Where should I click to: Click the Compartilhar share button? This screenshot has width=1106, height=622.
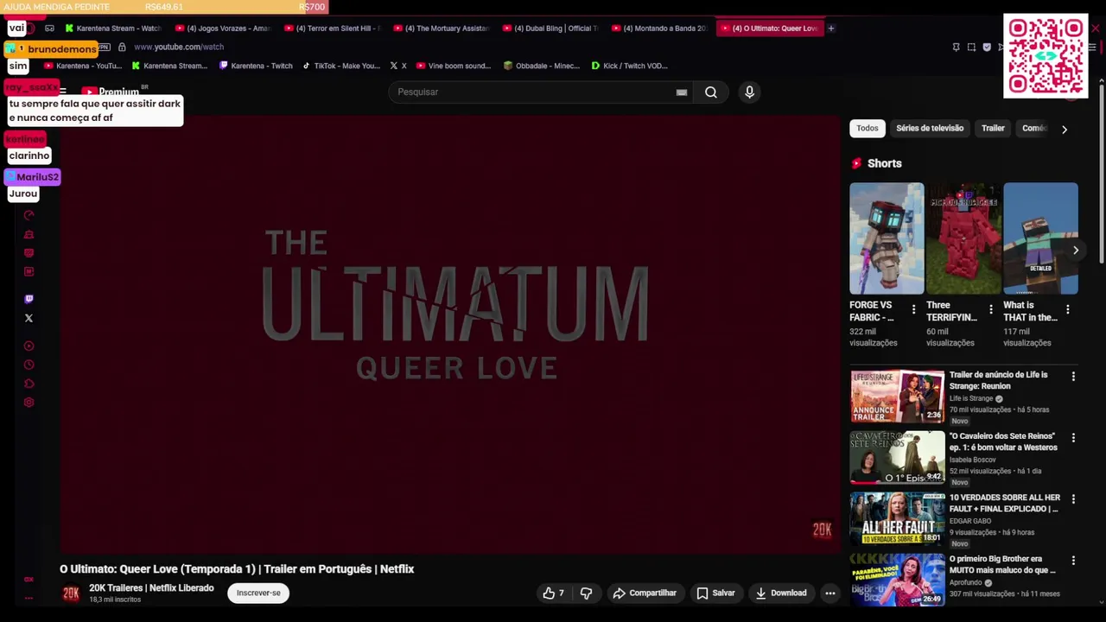point(645,593)
